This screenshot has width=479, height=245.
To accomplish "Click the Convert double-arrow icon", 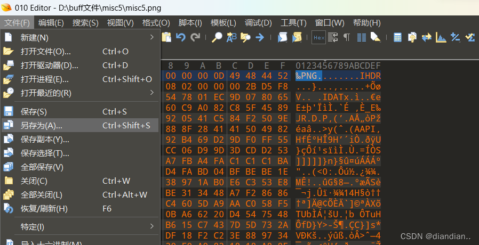I will click(426, 37).
